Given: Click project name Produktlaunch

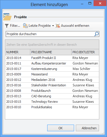Looking at the screenshot, I should point(41,91).
